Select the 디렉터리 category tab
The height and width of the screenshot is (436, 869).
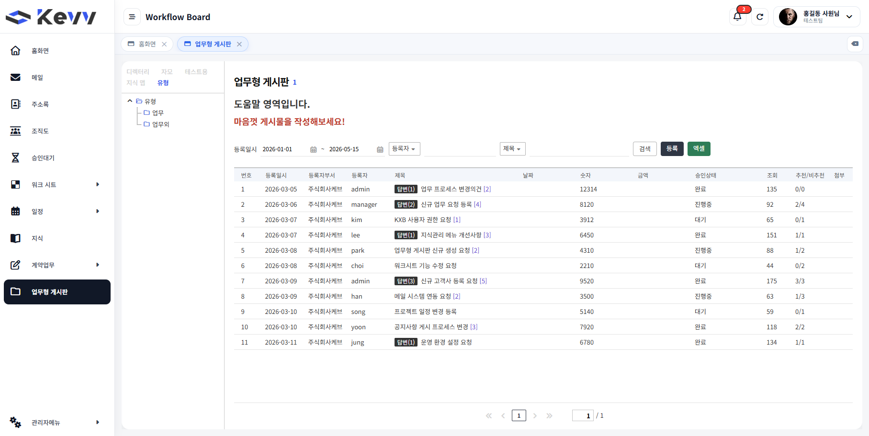(x=138, y=72)
